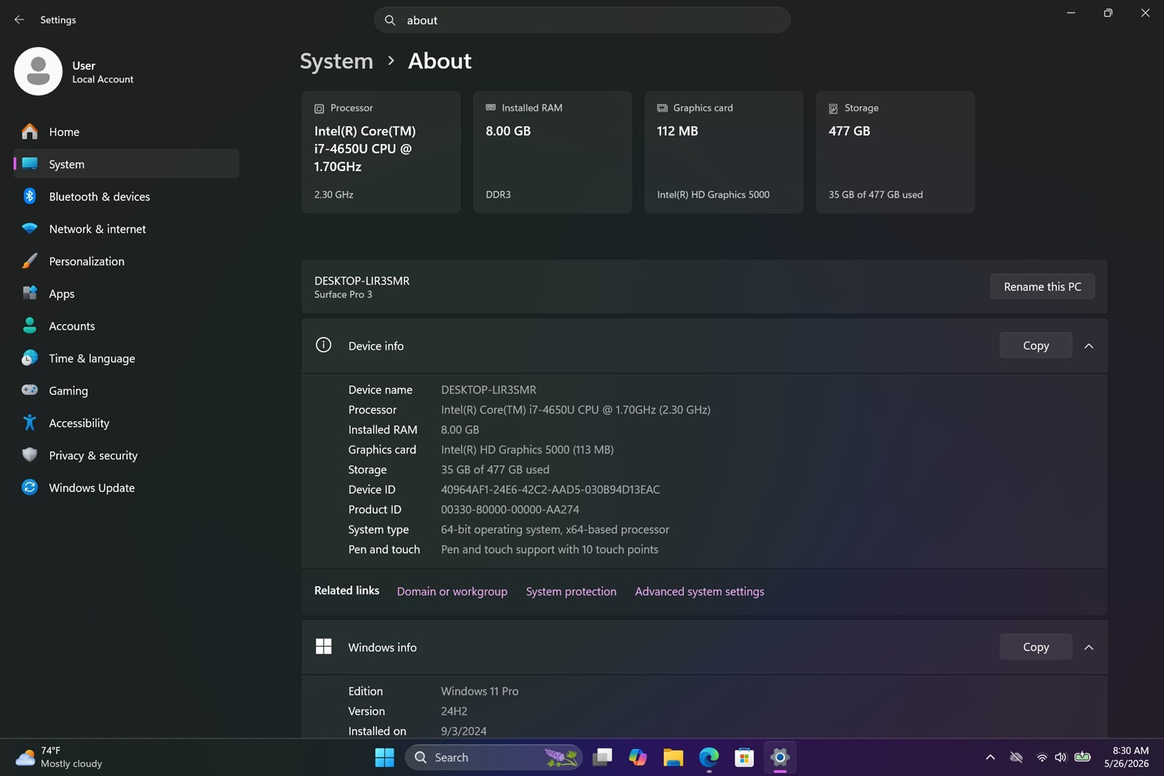Click the Pen and touch value text
Viewport: 1164px width, 776px height.
coord(549,550)
